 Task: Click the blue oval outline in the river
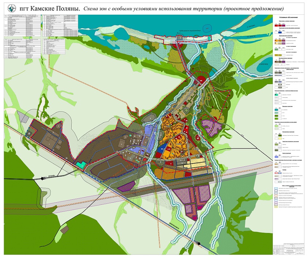click(207, 28)
